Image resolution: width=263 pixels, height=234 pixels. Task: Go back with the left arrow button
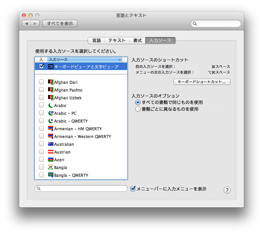[x=26, y=24]
